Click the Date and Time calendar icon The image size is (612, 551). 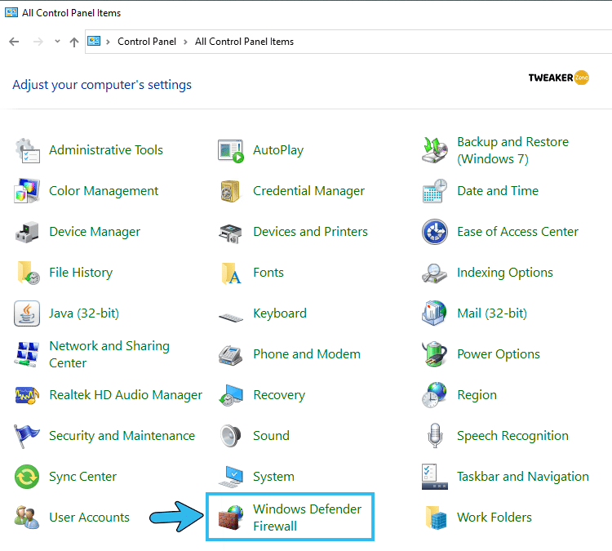tap(435, 191)
